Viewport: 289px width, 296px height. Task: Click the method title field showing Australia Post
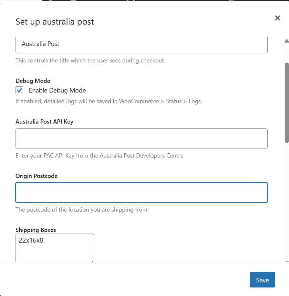(x=141, y=44)
